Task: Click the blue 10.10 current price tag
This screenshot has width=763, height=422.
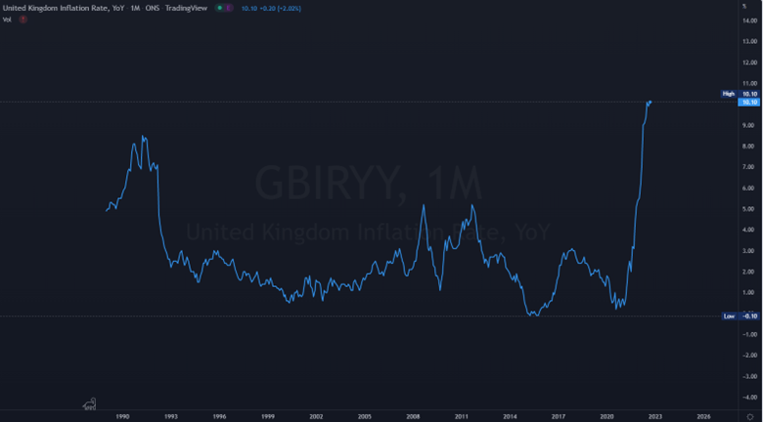Action: coord(748,103)
